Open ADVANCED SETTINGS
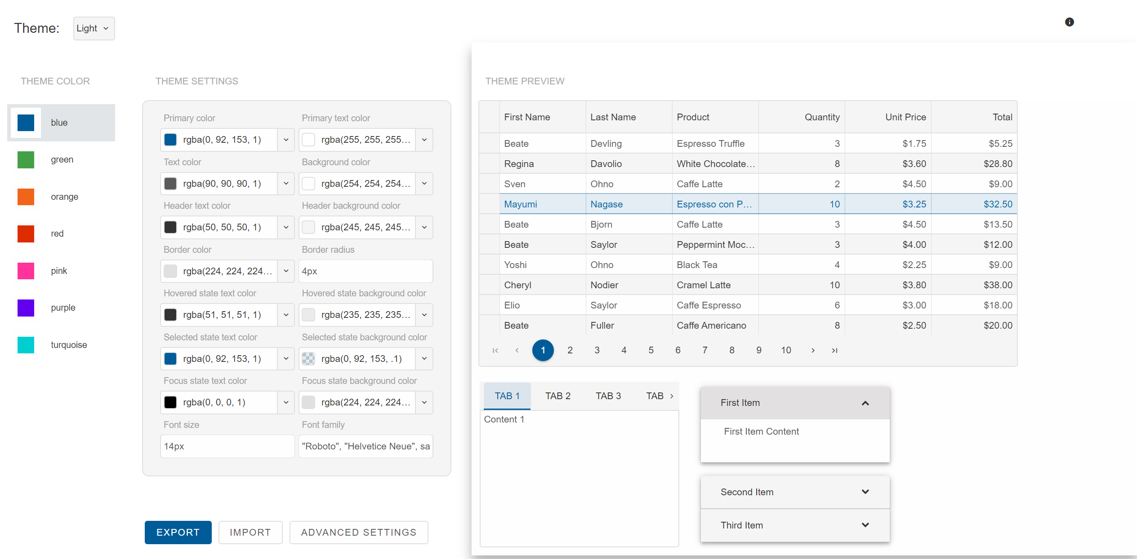 (358, 533)
